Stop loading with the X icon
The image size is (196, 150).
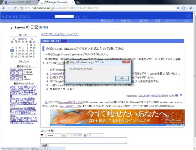178,8
